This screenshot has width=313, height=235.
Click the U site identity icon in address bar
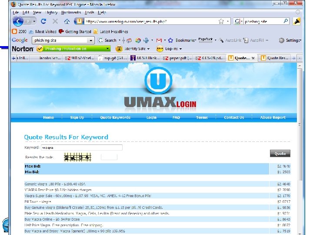79,21
